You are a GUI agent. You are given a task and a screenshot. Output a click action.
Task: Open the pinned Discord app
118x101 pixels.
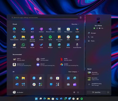click(x=32, y=46)
